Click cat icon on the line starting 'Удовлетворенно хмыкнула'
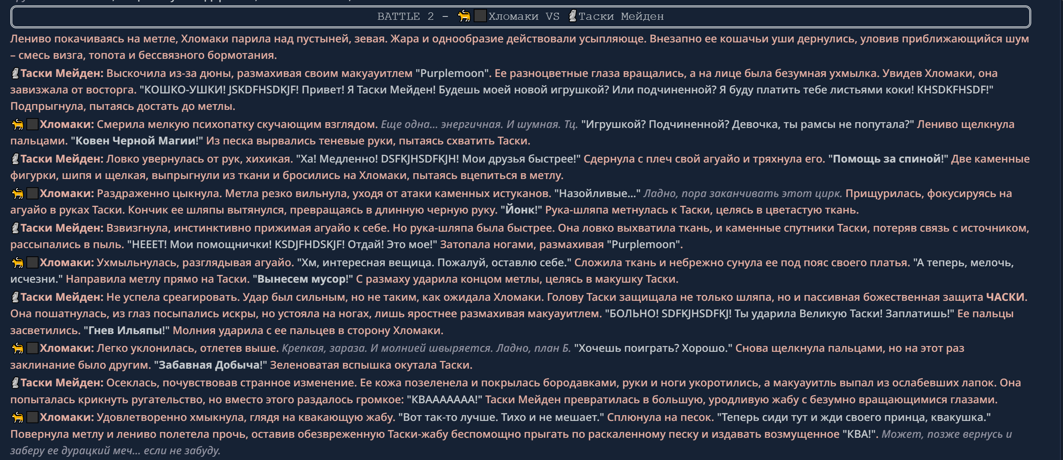1063x460 pixels. (x=18, y=418)
